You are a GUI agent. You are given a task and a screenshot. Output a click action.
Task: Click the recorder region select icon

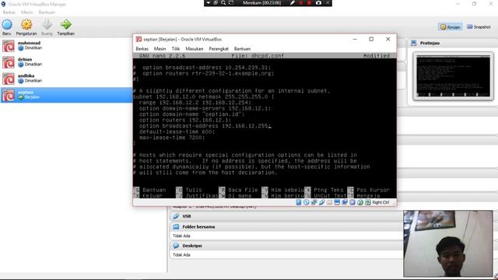coord(231,3)
